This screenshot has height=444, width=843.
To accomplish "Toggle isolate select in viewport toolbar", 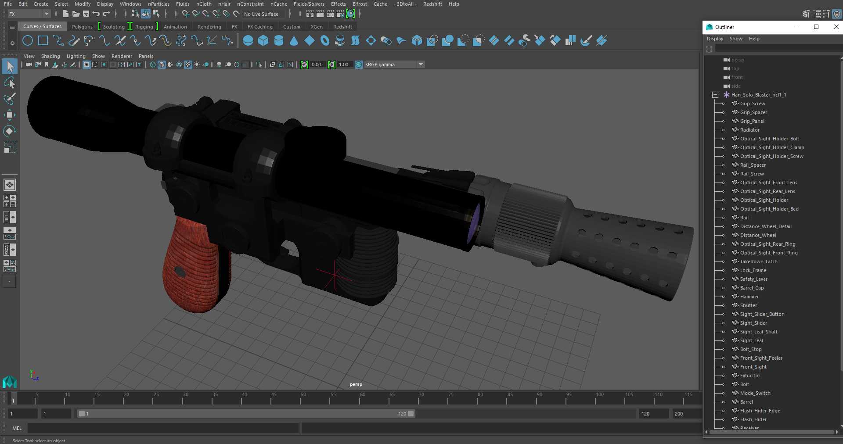I will tap(259, 64).
